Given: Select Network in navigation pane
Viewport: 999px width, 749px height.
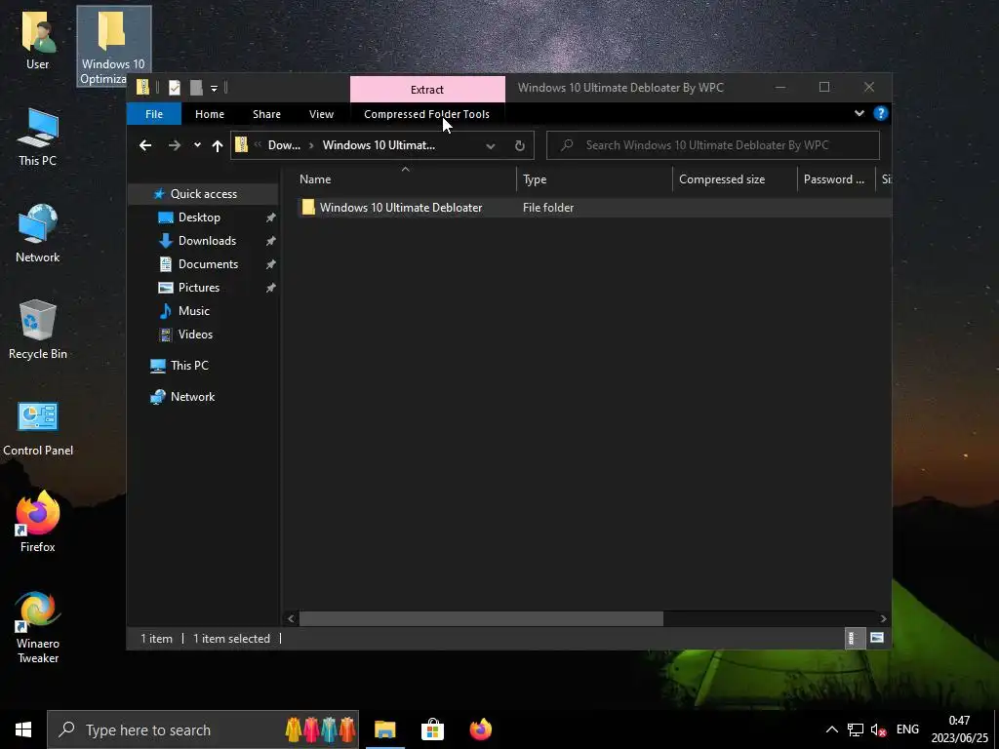Looking at the screenshot, I should [192, 397].
